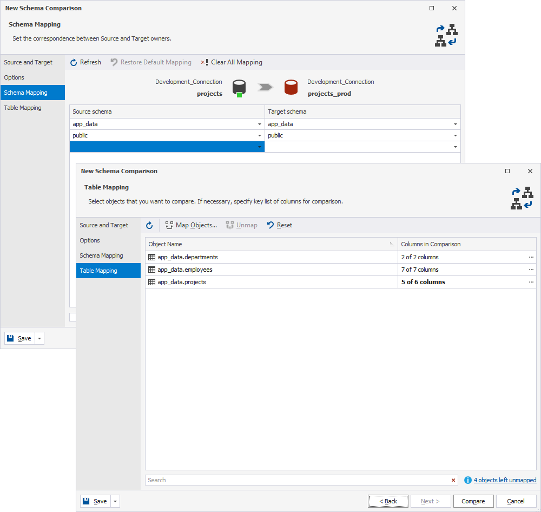The height and width of the screenshot is (512, 541).
Task: Click table icon of app_data.departments row
Action: tap(151, 257)
